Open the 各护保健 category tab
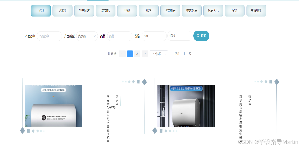 click(x=84, y=11)
